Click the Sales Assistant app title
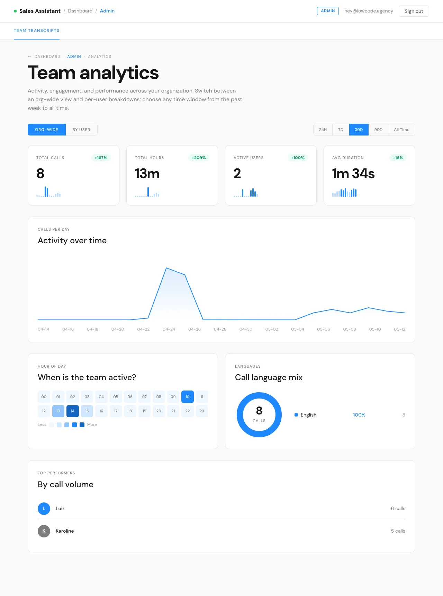The image size is (443, 596). pyautogui.click(x=40, y=11)
